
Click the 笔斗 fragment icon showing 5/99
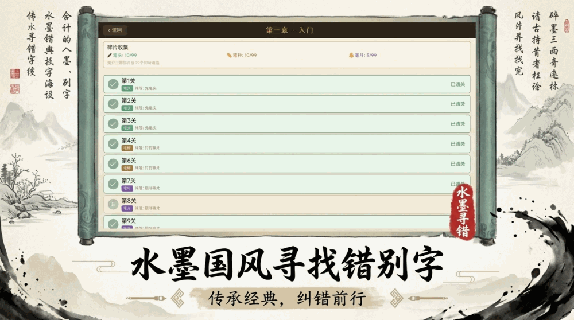click(x=351, y=55)
